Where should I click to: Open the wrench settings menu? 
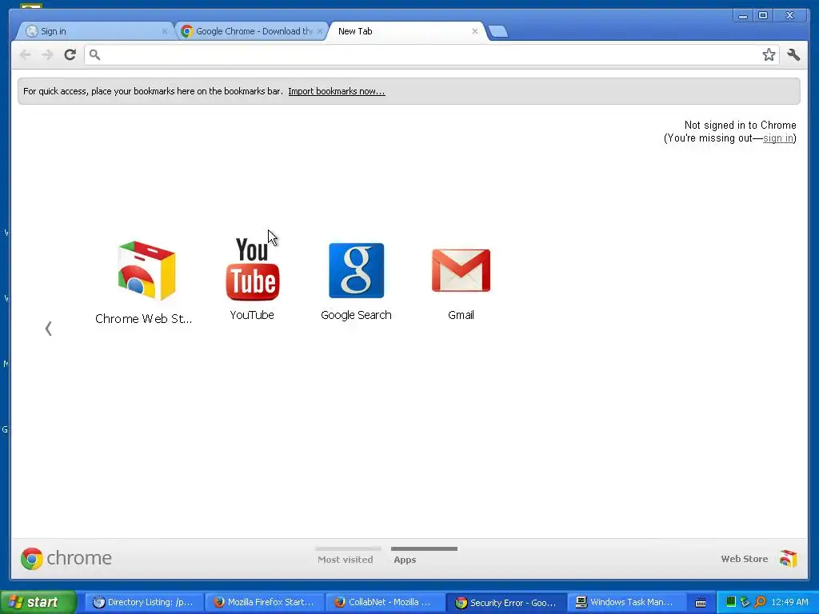tap(793, 54)
